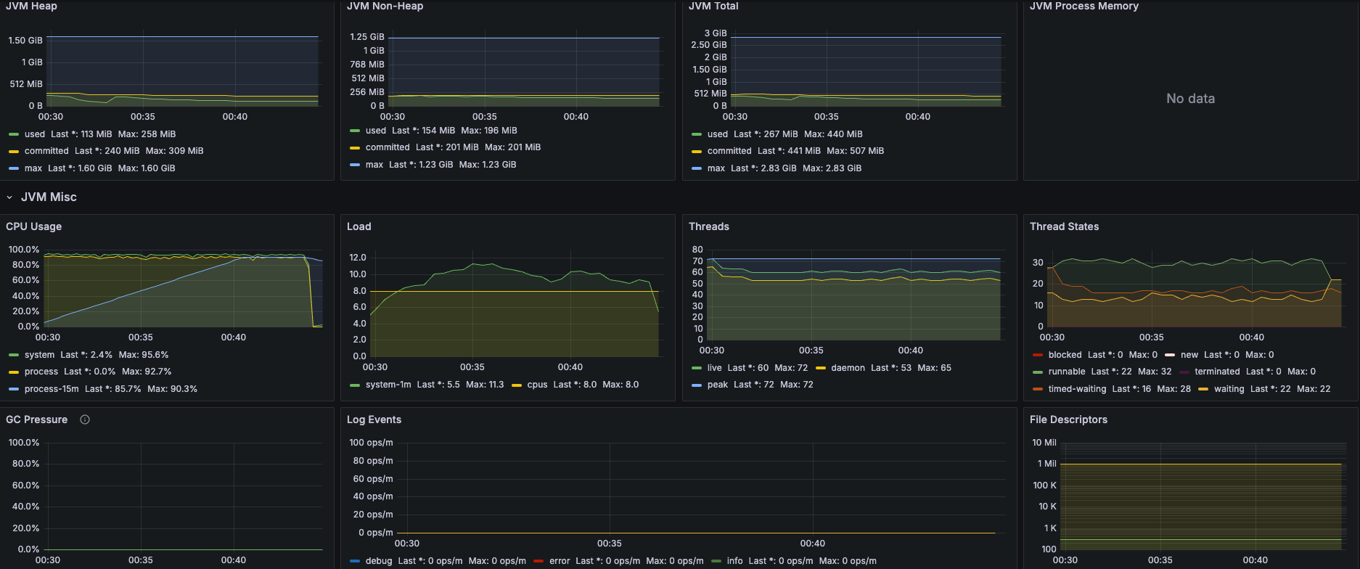Open the Load panel title menu
The image size is (1360, 569).
(x=359, y=226)
